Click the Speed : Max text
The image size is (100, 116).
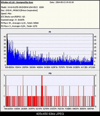coord(6,14)
